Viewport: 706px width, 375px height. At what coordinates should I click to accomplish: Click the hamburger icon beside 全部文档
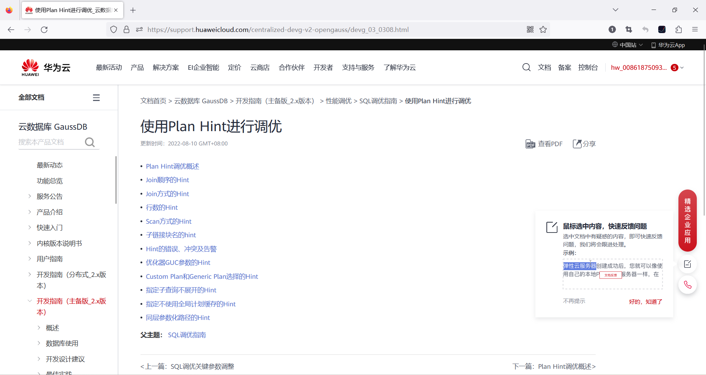click(96, 97)
